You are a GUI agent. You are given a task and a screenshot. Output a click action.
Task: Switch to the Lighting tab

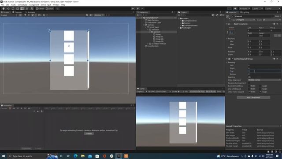(x=245, y=12)
